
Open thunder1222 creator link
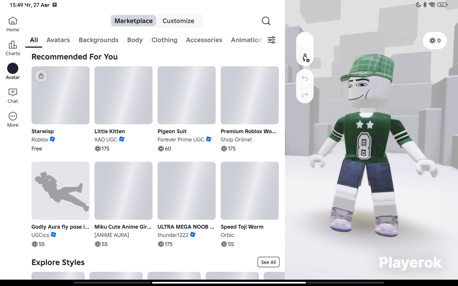click(173, 235)
